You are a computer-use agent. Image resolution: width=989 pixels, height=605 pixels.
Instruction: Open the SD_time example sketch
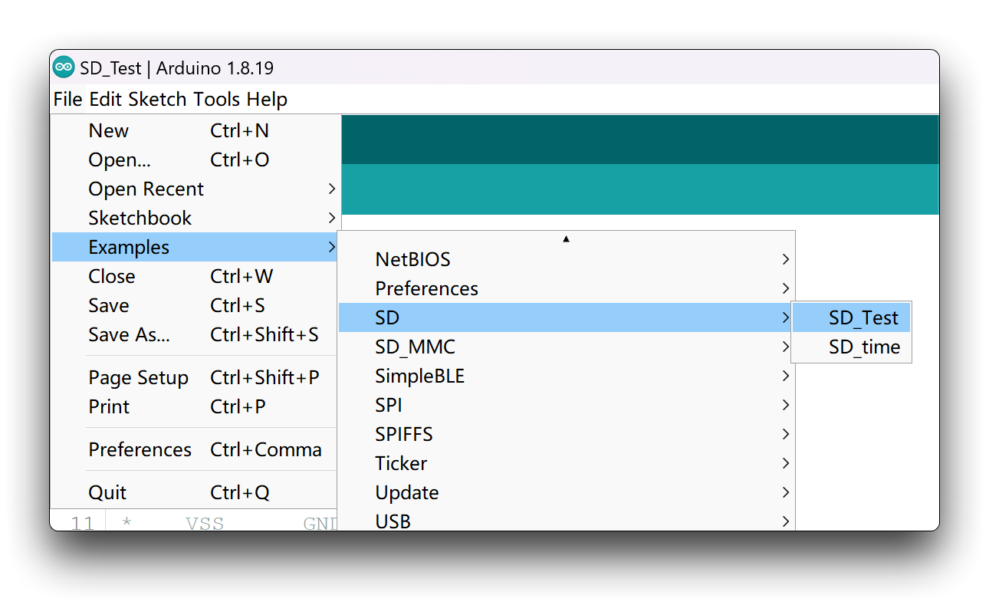[851, 347]
